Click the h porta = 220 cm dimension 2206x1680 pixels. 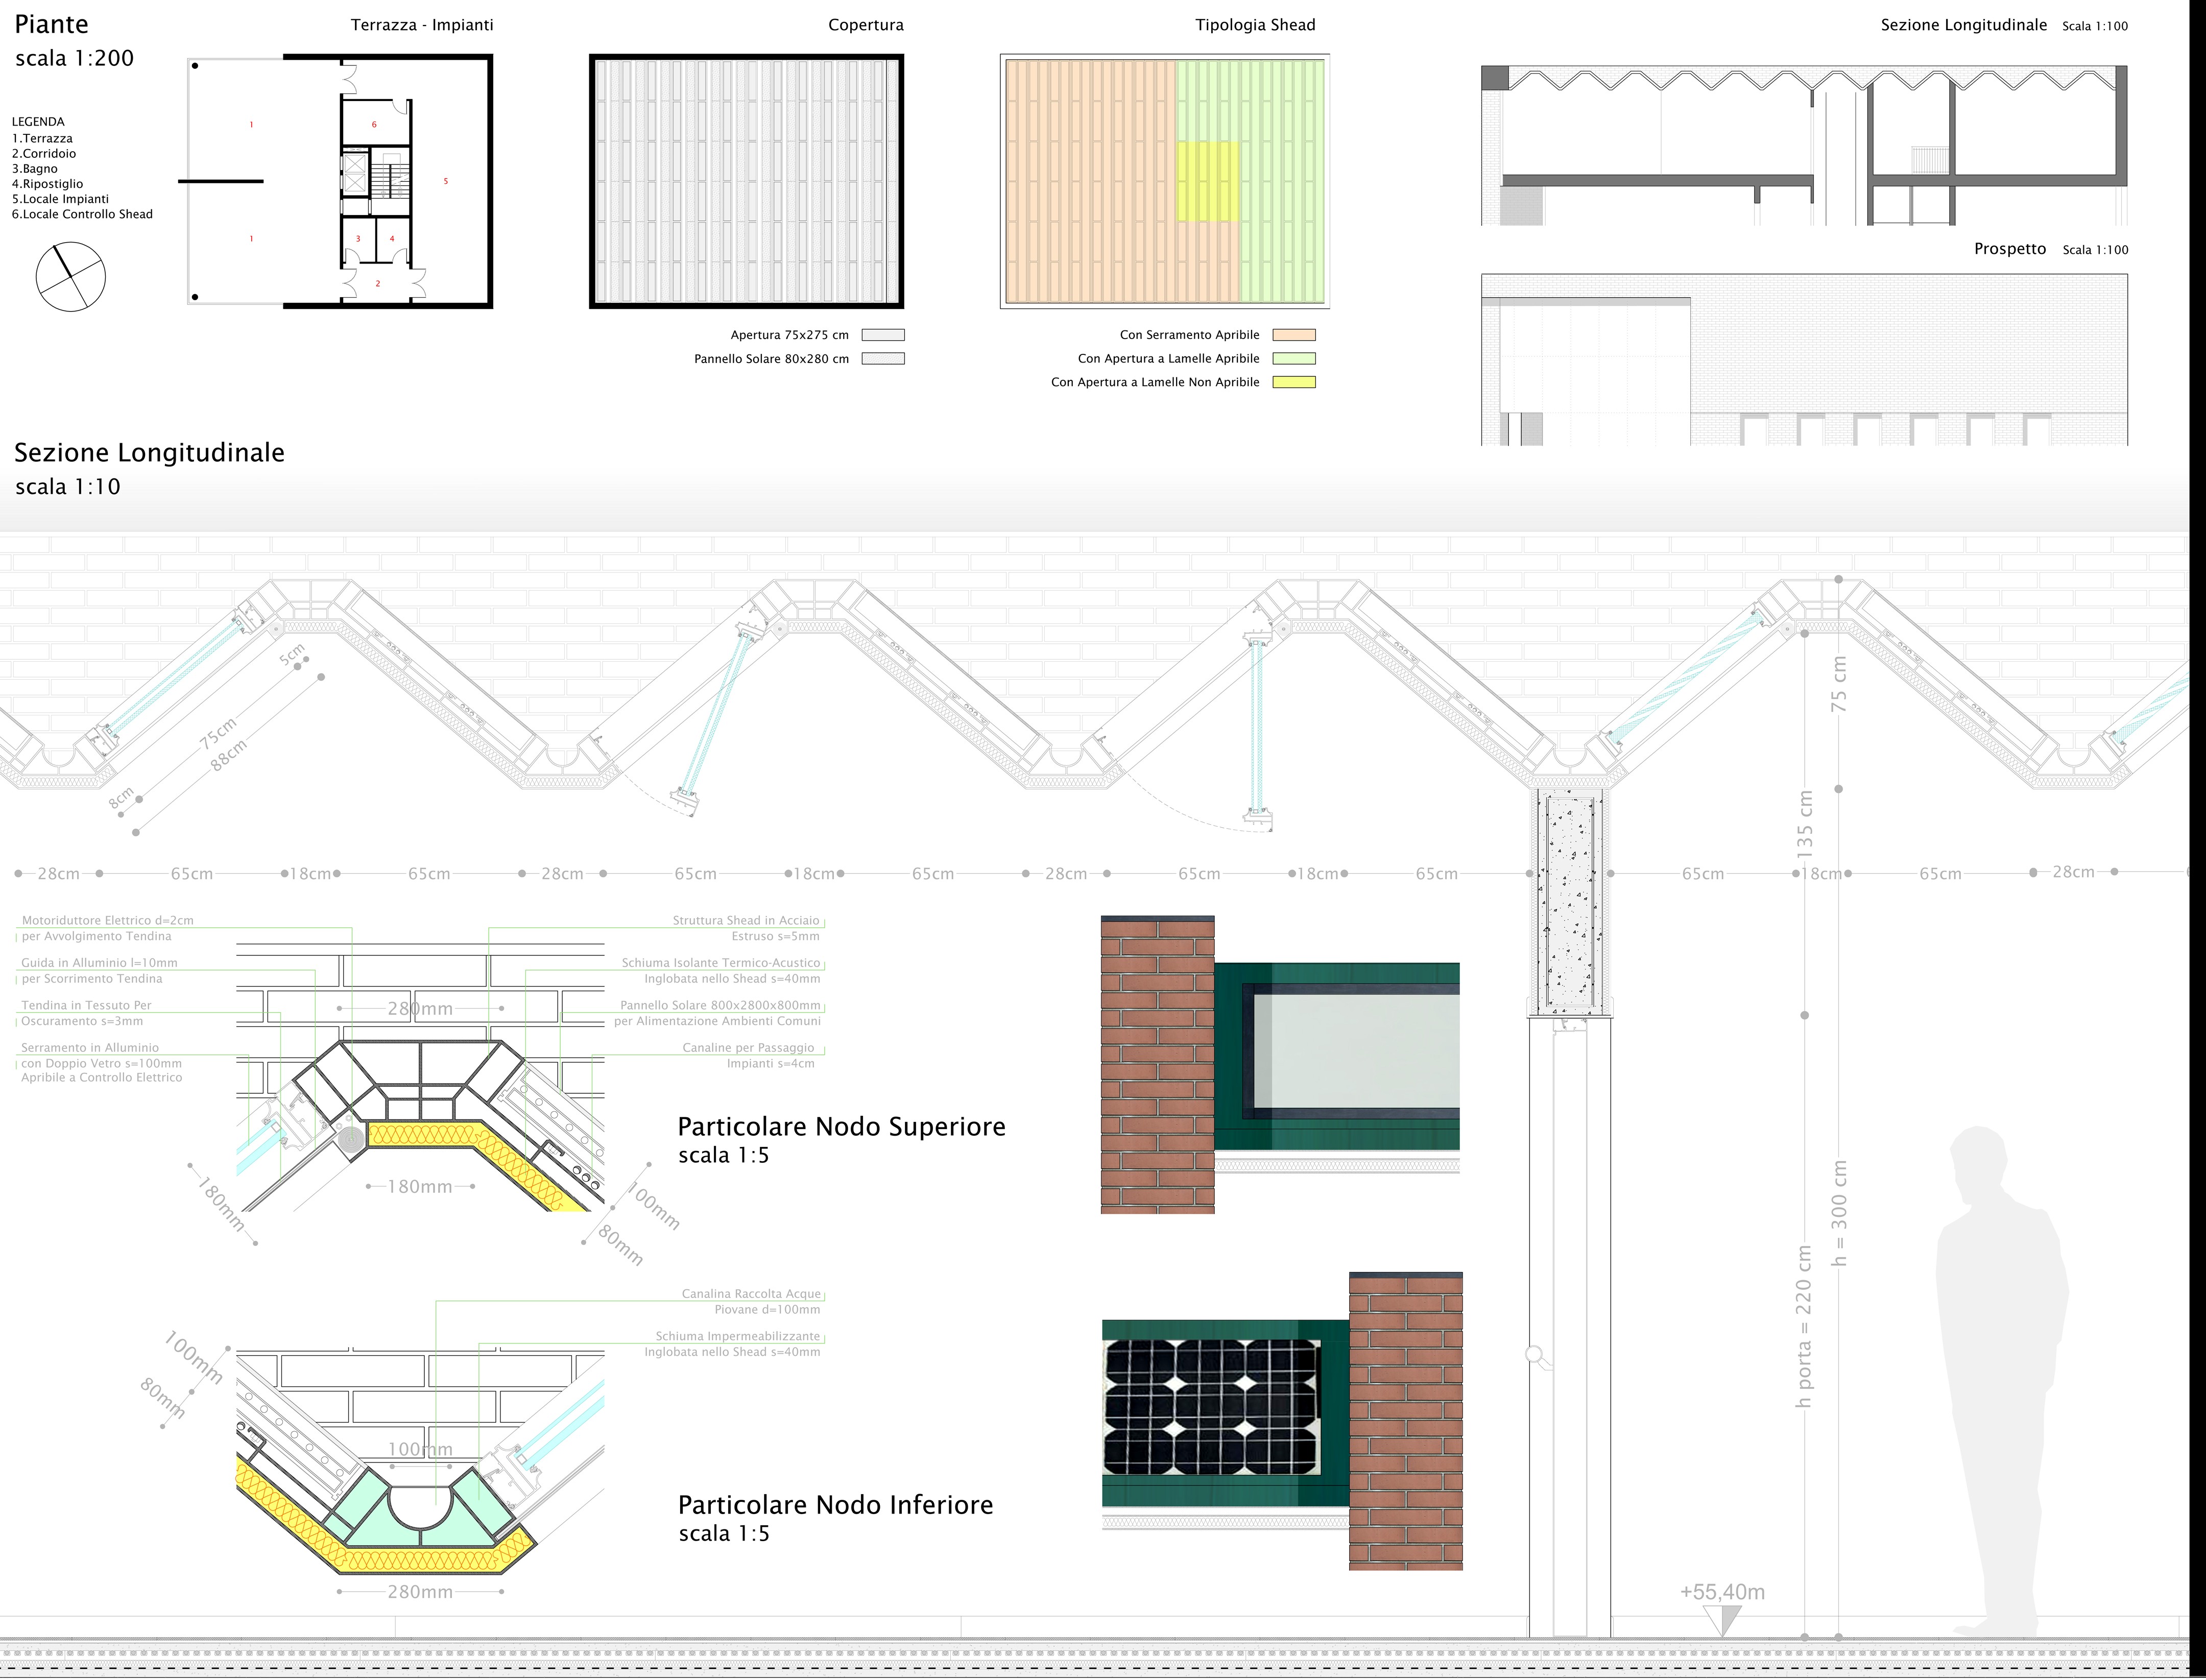(1803, 1325)
